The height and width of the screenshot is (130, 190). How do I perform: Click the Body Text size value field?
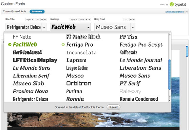coord(126,19)
